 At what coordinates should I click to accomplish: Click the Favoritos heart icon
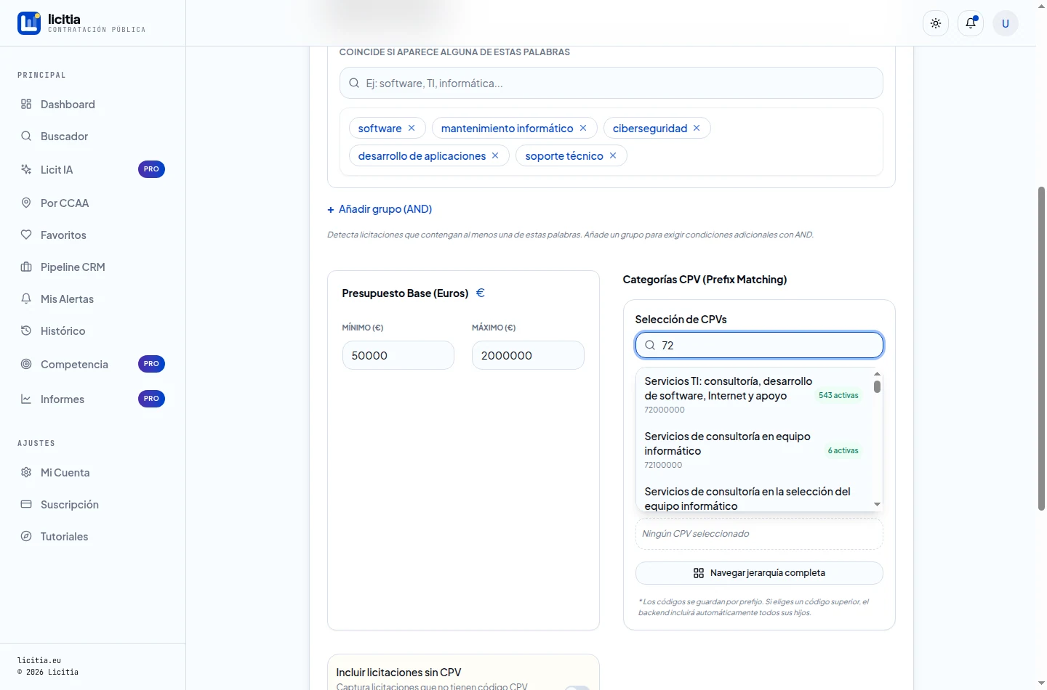(26, 235)
